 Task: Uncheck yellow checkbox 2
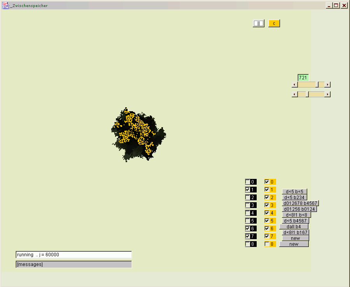point(267,198)
